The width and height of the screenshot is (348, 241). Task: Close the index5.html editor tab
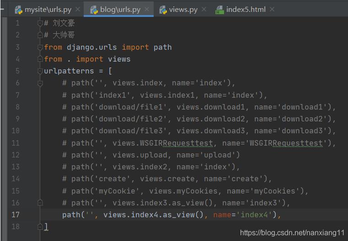[273, 9]
